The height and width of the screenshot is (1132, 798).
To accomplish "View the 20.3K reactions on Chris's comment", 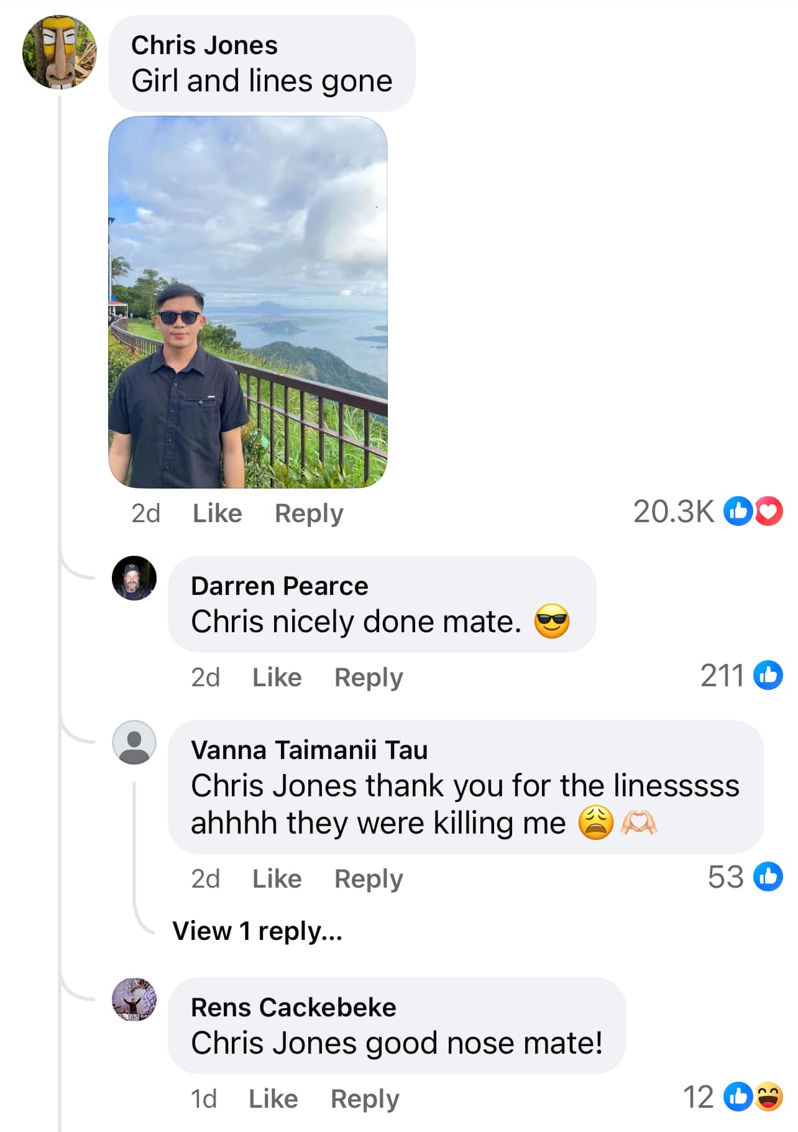I will [x=708, y=512].
